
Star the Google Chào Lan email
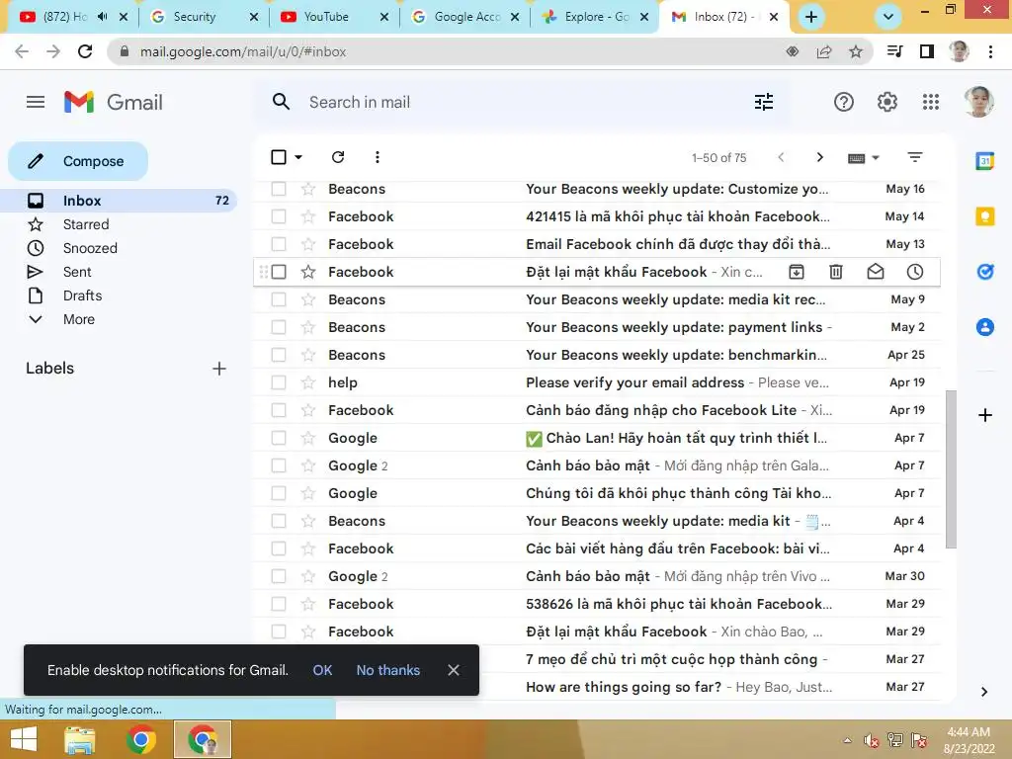tap(308, 438)
